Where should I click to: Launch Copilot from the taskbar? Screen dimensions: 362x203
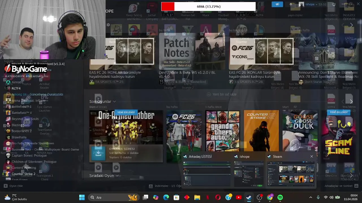(x=156, y=197)
